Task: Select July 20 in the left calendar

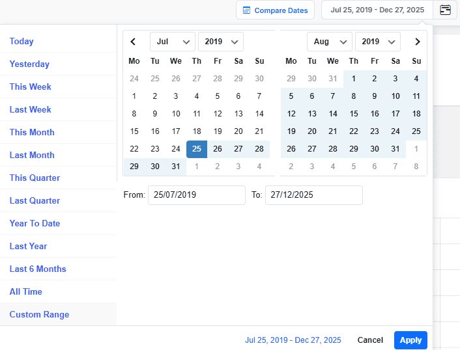Action: [238, 131]
